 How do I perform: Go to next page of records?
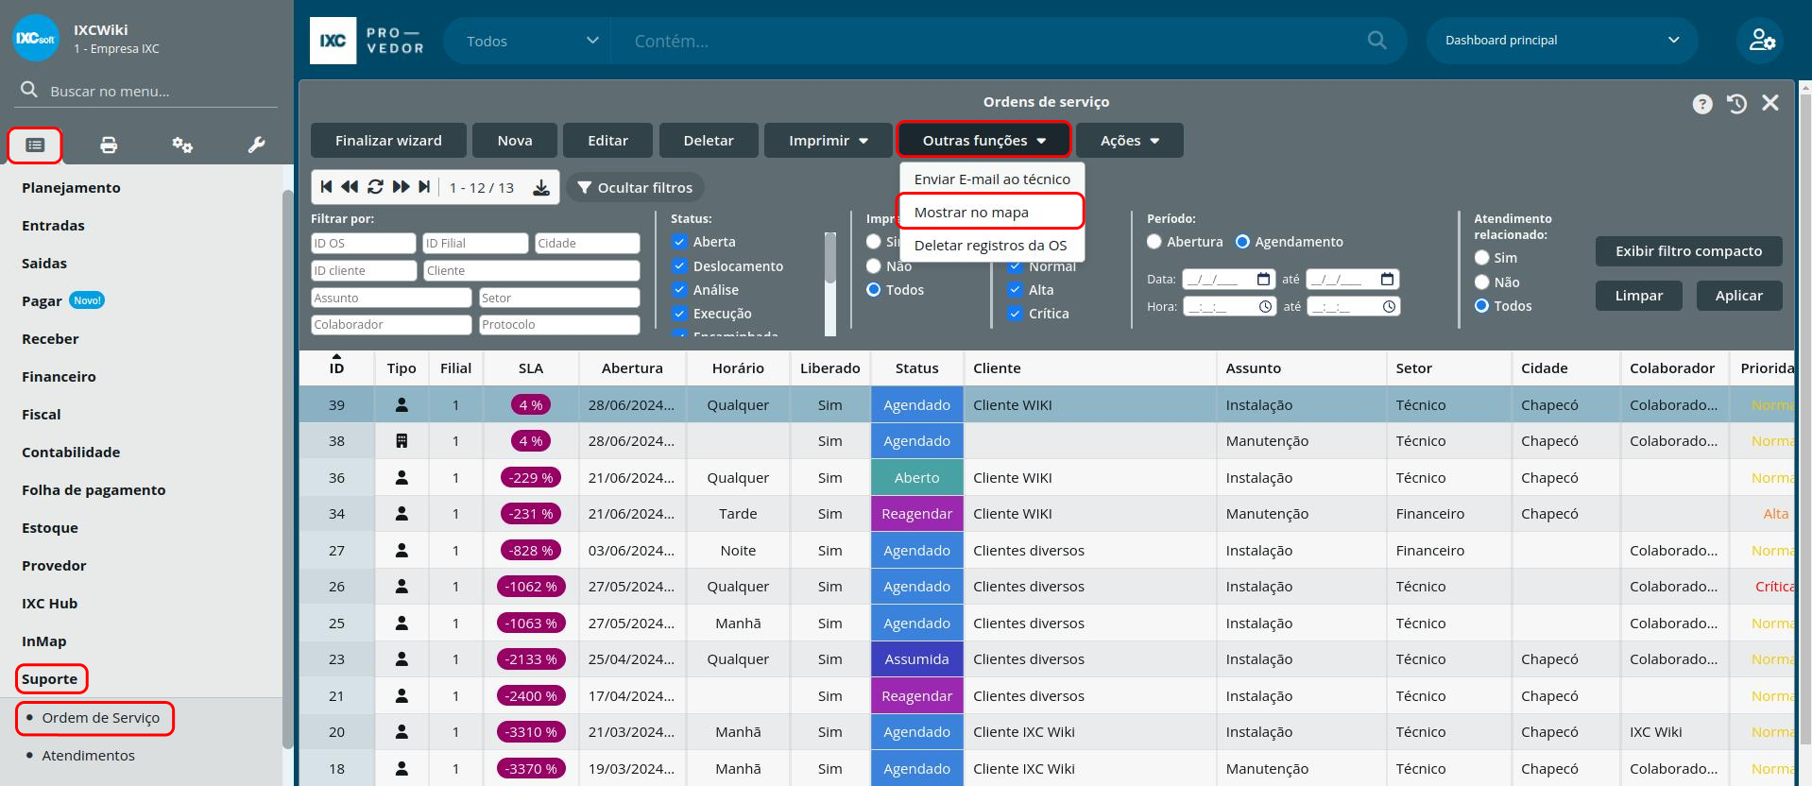click(401, 187)
